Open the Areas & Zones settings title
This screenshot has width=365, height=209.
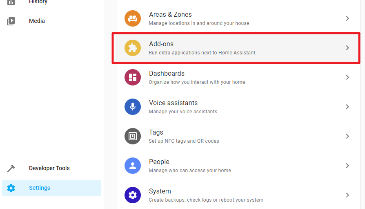click(x=170, y=14)
